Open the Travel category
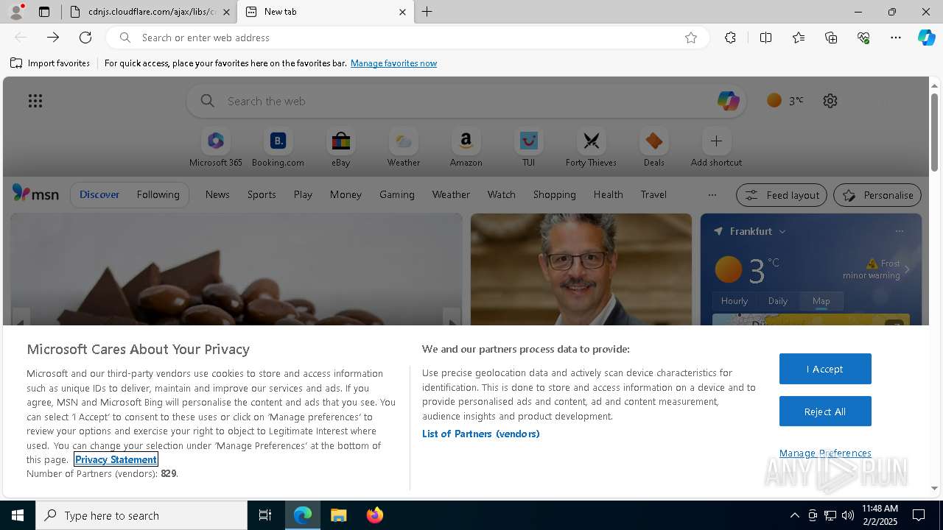Viewport: 943px width, 530px height. pyautogui.click(x=653, y=194)
